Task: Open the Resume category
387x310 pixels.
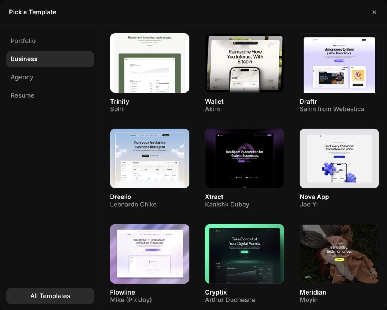Action: tap(22, 95)
